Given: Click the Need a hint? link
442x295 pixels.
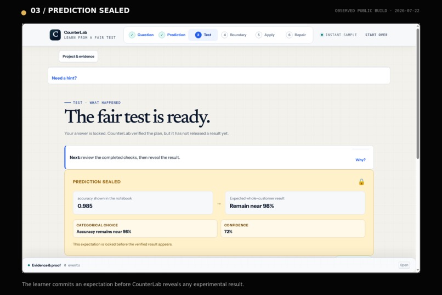Looking at the screenshot, I should point(64,78).
